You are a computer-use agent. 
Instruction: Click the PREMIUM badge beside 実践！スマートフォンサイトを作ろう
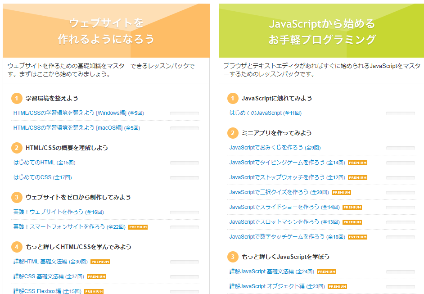pyautogui.click(x=138, y=227)
